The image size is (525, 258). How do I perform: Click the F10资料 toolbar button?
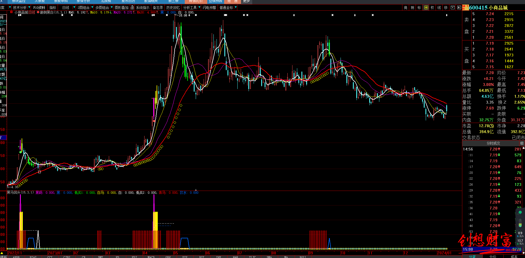tap(39, 8)
